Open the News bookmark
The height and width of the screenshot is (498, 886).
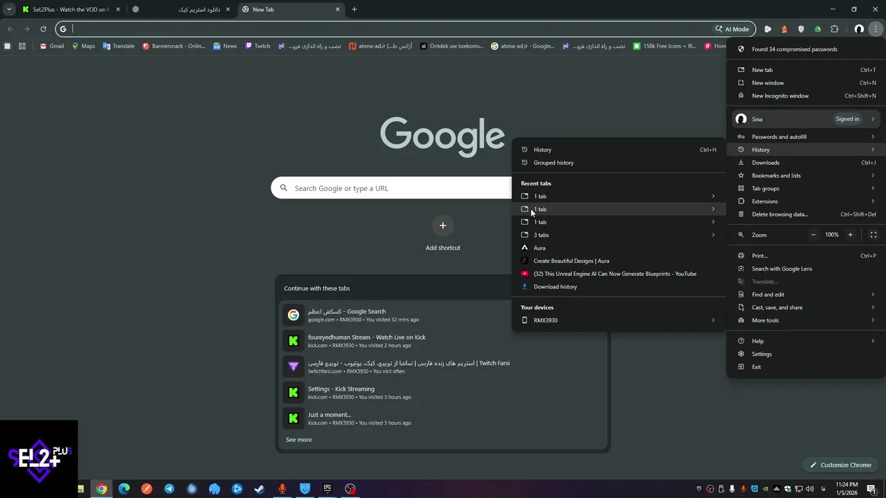coord(225,46)
